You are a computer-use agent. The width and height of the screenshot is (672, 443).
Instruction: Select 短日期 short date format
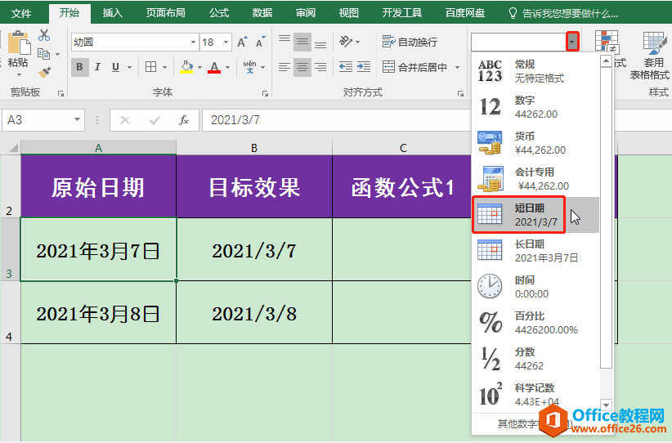pyautogui.click(x=535, y=215)
